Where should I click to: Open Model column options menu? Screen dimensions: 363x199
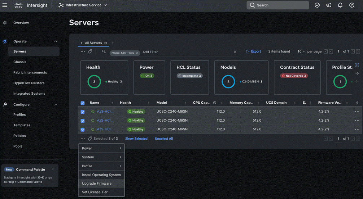point(185,103)
